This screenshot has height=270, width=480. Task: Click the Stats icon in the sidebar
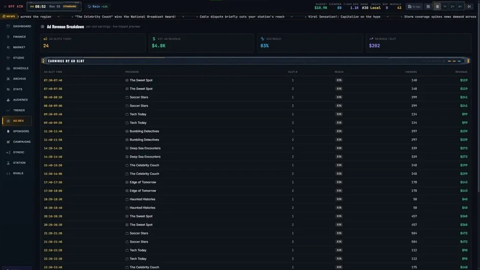[x=8, y=89]
